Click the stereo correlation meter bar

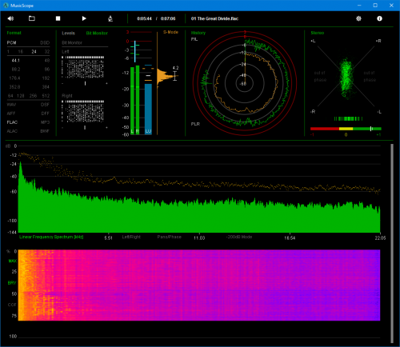(346, 129)
